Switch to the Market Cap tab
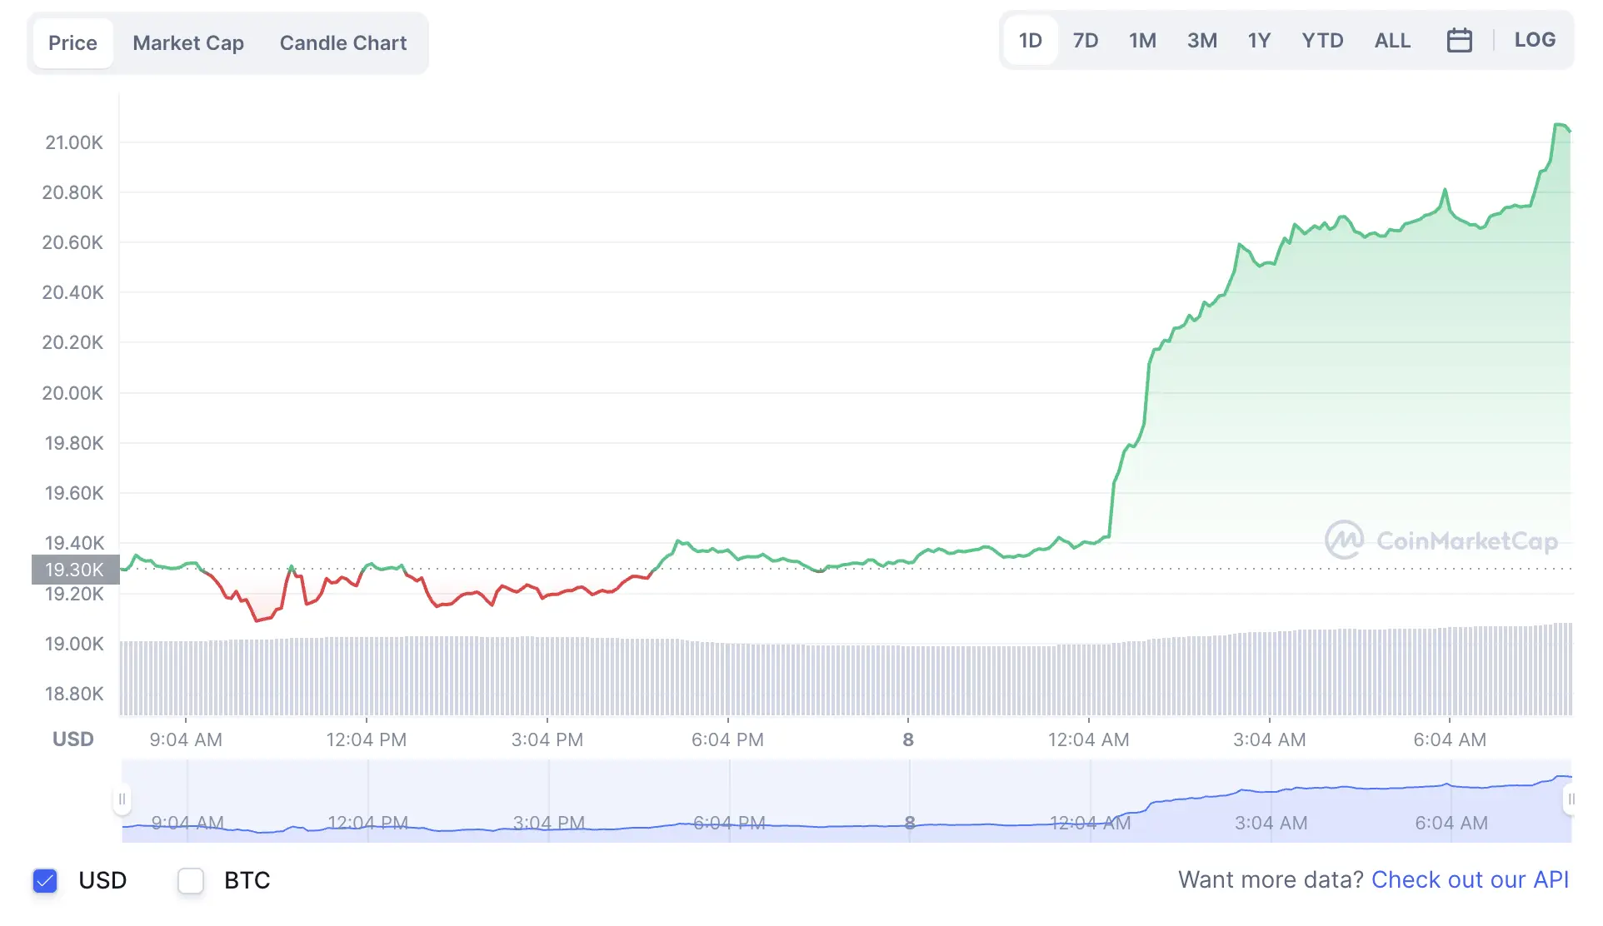Image resolution: width=1603 pixels, height=926 pixels. pyautogui.click(x=188, y=43)
